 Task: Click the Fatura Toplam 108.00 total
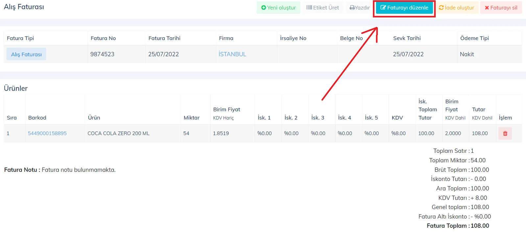point(458,226)
